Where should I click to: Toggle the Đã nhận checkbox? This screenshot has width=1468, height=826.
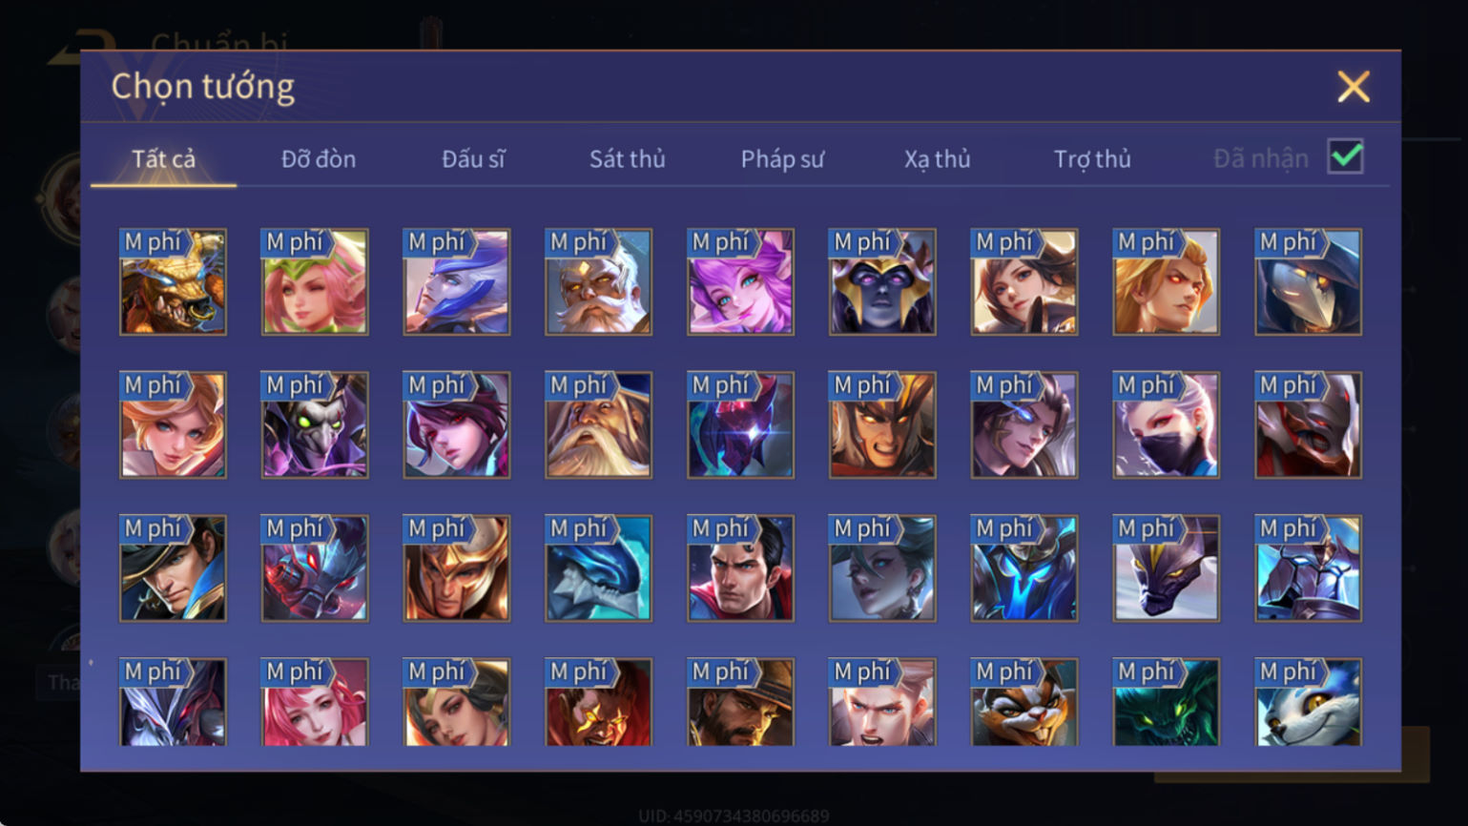click(x=1345, y=156)
